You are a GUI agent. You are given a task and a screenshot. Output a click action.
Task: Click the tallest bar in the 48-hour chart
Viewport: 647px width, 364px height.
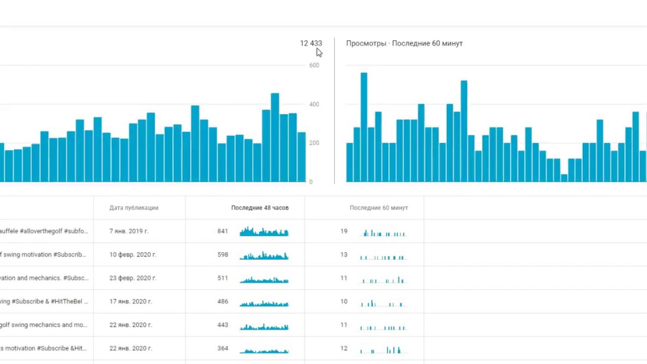click(275, 138)
